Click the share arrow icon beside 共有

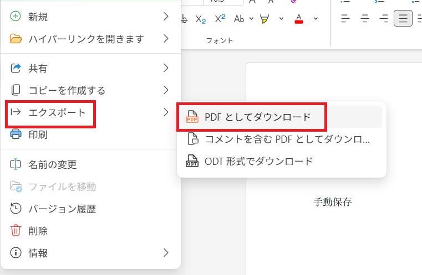[x=16, y=68]
